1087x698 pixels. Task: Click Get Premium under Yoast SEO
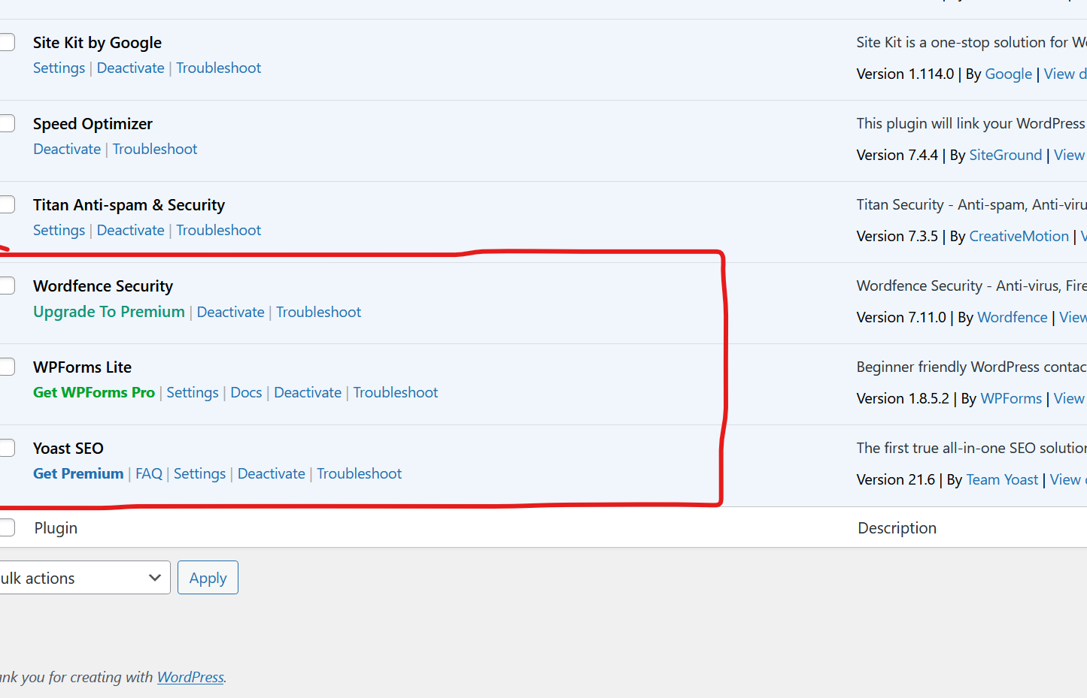click(78, 473)
